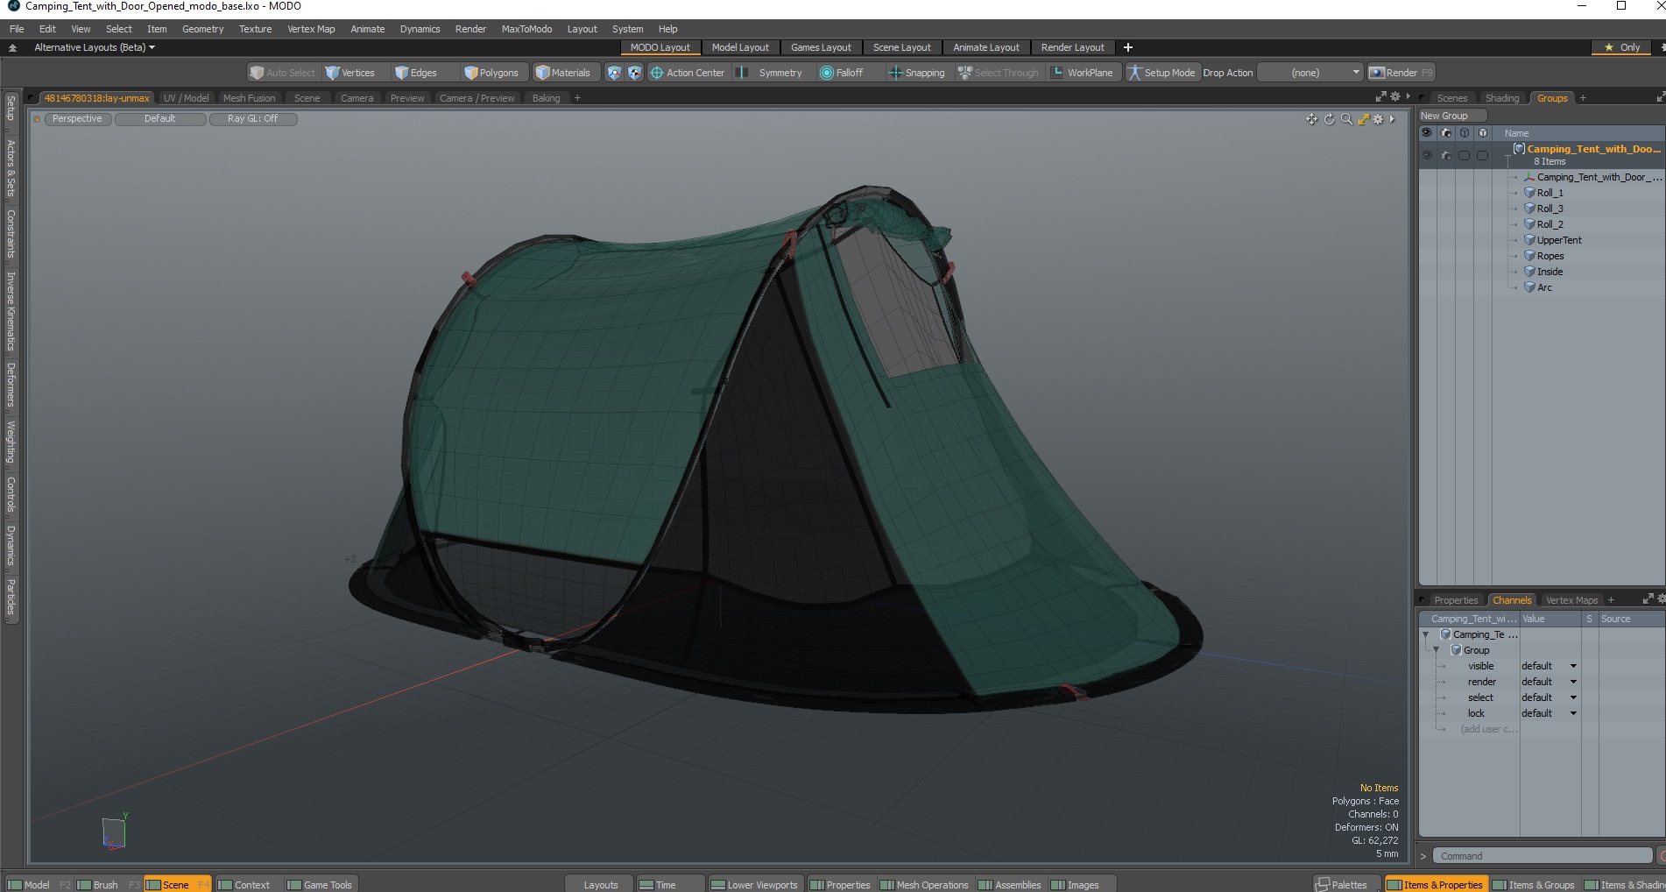Open the Geometry menu
This screenshot has width=1666, height=892.
202,29
